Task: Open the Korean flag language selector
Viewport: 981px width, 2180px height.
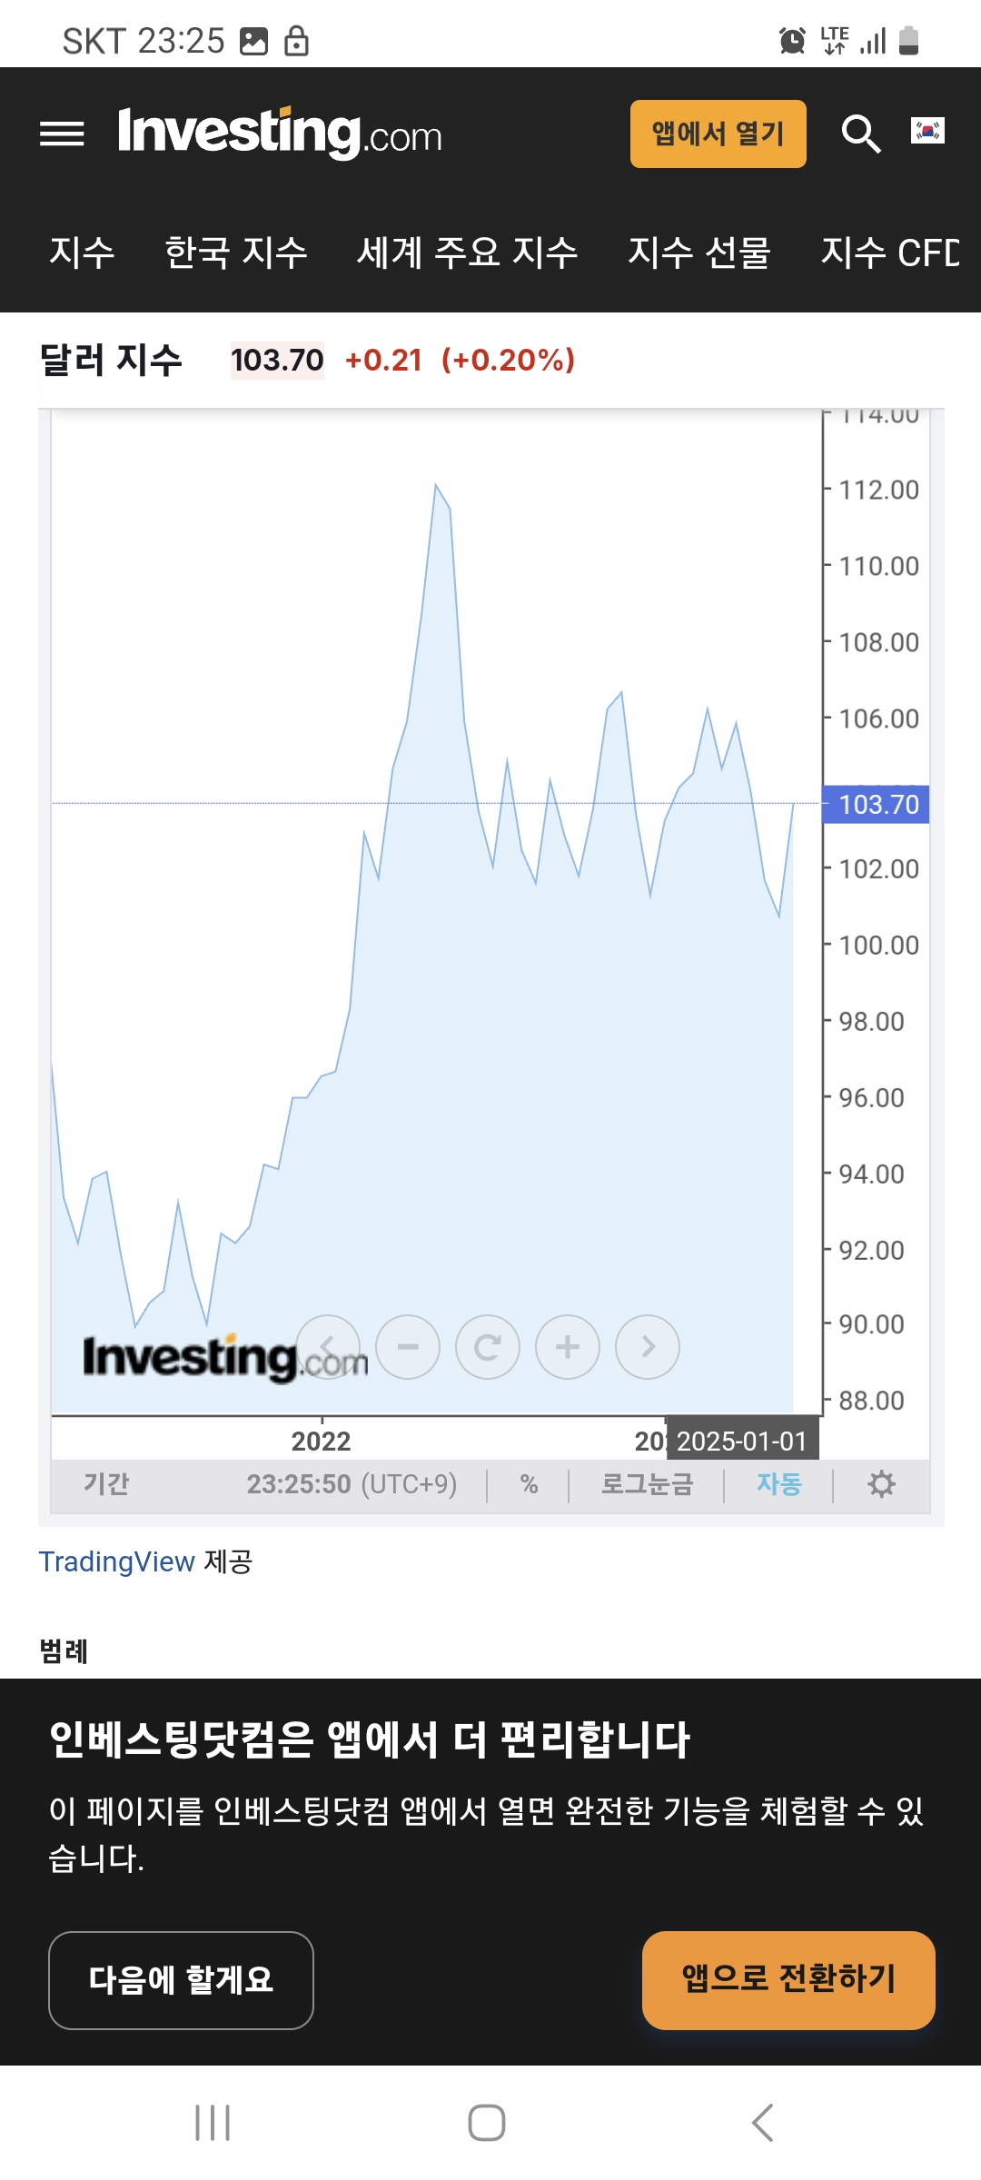Action: (927, 132)
